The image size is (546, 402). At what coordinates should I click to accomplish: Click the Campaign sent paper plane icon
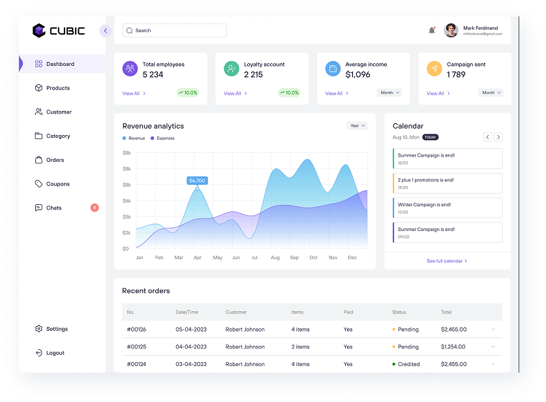click(434, 69)
